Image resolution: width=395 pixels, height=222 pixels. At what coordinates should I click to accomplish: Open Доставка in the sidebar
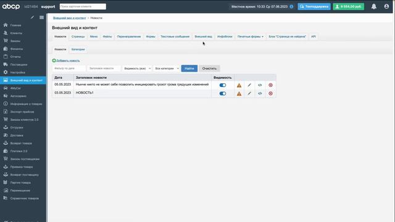point(17,135)
